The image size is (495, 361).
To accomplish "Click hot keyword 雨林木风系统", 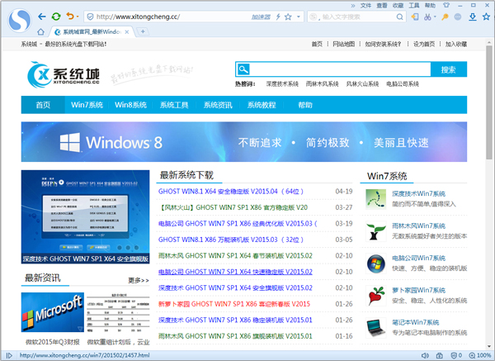I will 322,83.
